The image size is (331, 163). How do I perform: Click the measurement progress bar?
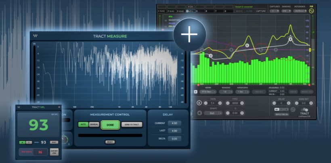coord(110,135)
